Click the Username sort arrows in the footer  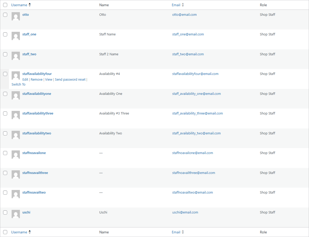(29, 232)
